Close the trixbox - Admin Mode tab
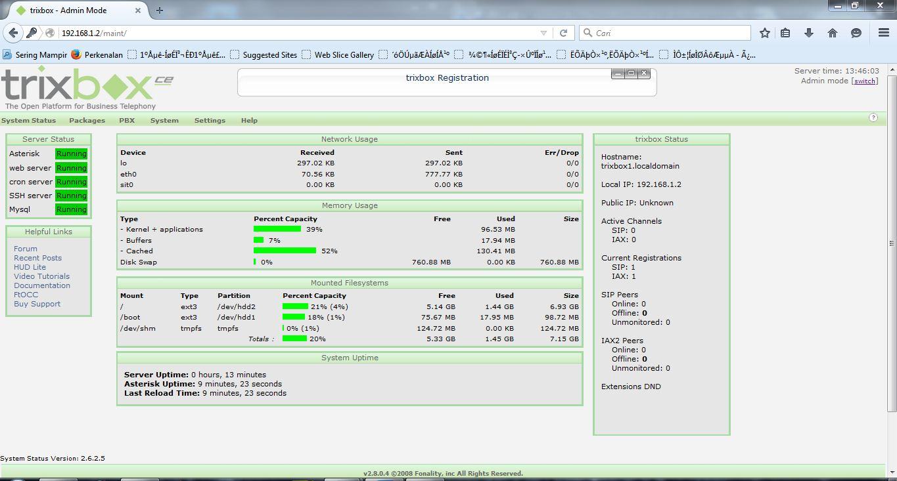This screenshot has width=897, height=481. pos(139,10)
